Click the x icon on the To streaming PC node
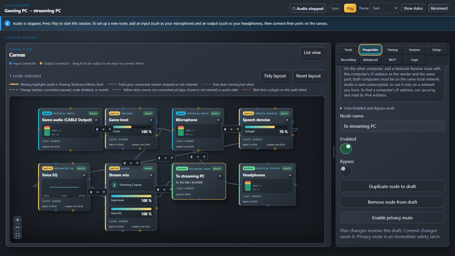The width and height of the screenshot is (455, 256). (x=220, y=176)
